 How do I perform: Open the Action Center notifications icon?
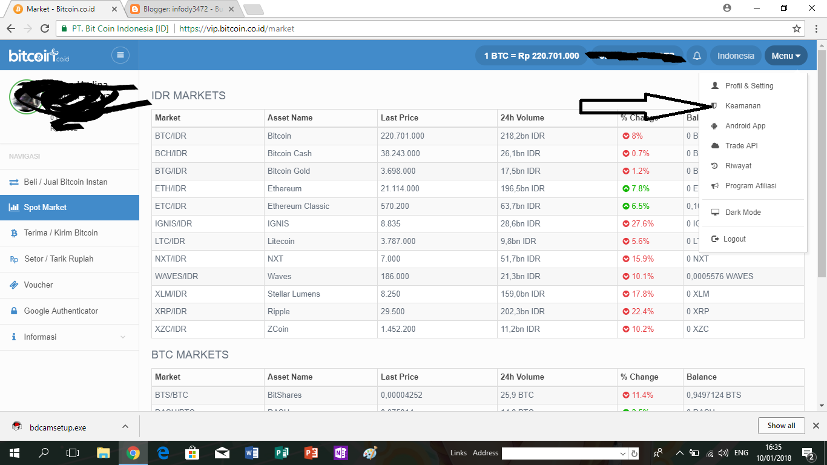pos(808,453)
